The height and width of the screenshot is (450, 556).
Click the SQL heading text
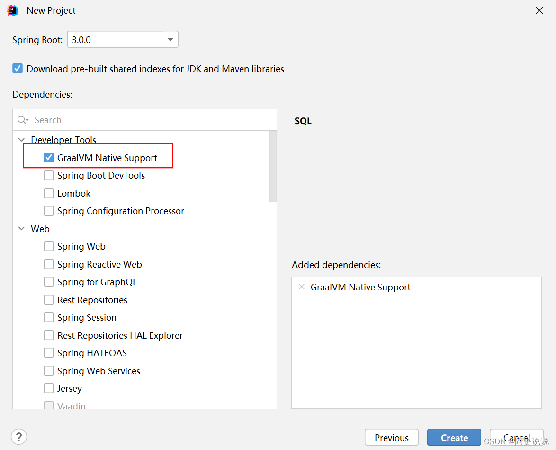tap(303, 121)
